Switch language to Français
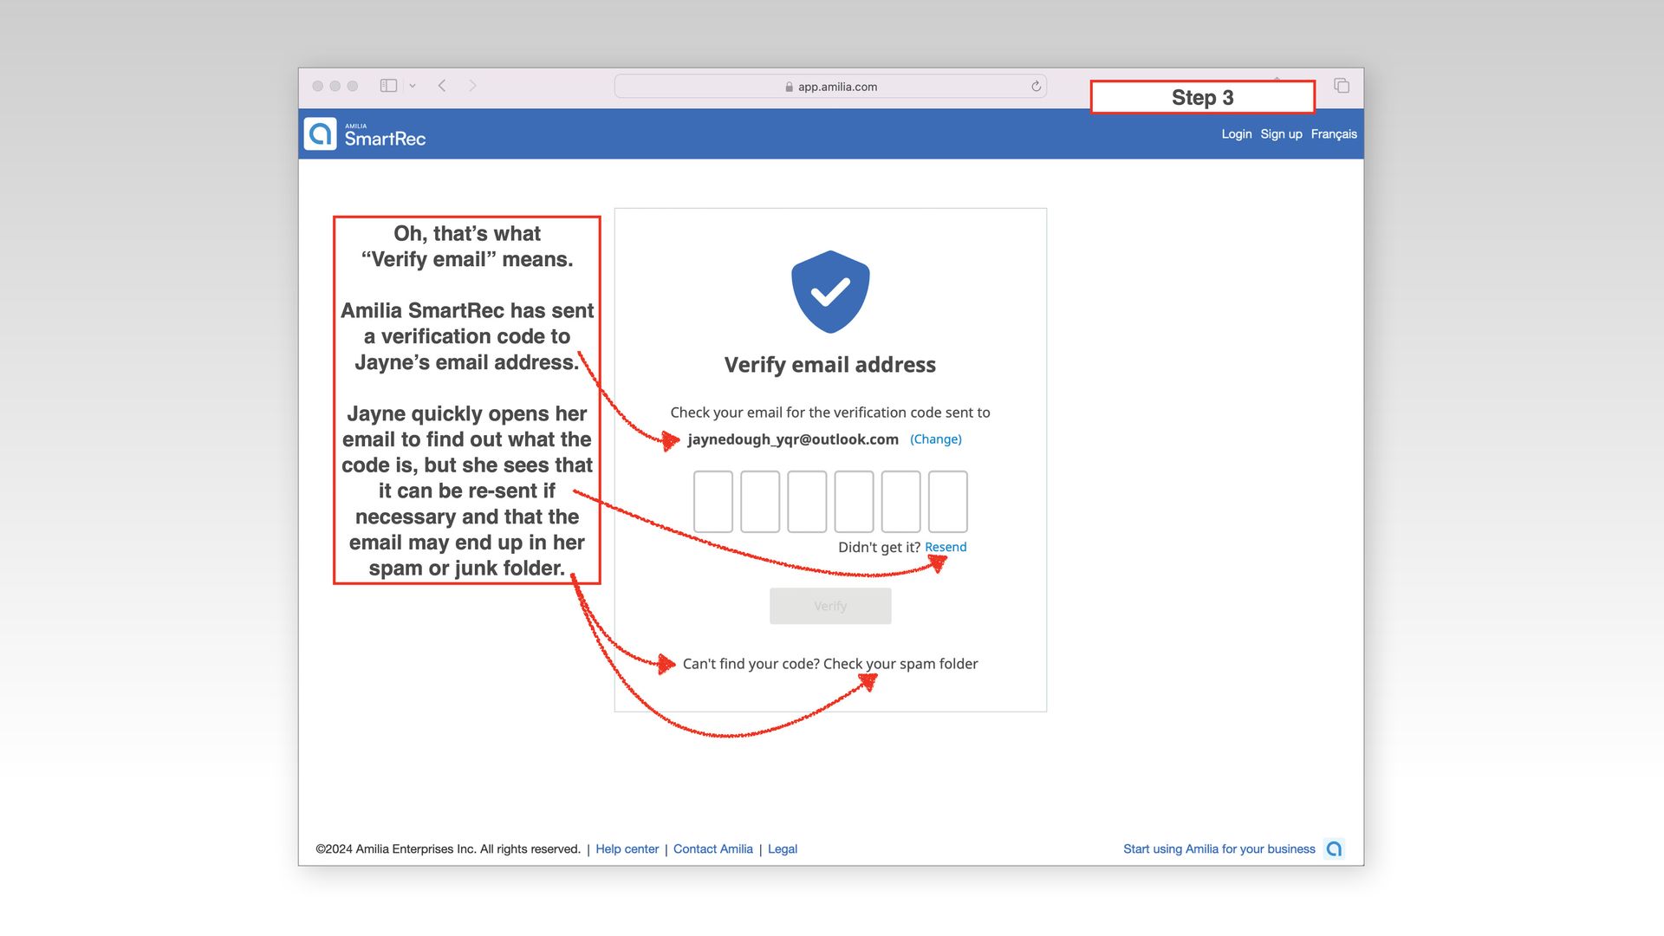1664x936 pixels. tap(1334, 134)
